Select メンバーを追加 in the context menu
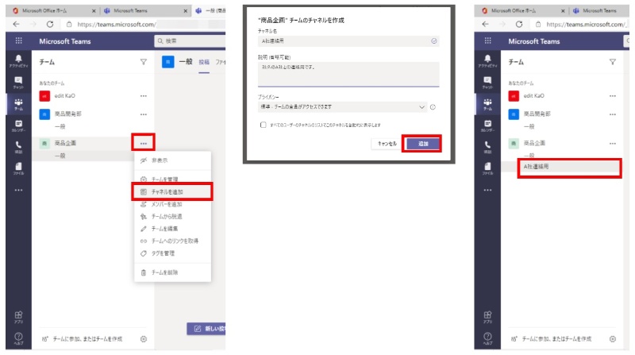635x355 pixels. tap(166, 204)
